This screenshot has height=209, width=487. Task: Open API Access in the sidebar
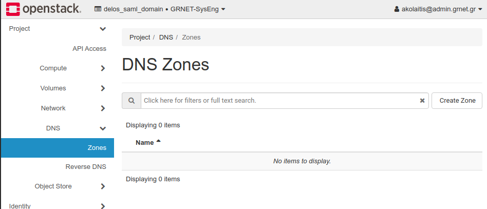(x=89, y=49)
